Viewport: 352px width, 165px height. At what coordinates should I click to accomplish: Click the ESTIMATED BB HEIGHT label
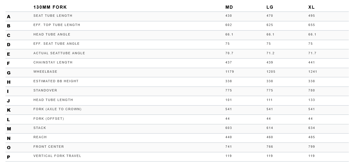tap(56, 81)
